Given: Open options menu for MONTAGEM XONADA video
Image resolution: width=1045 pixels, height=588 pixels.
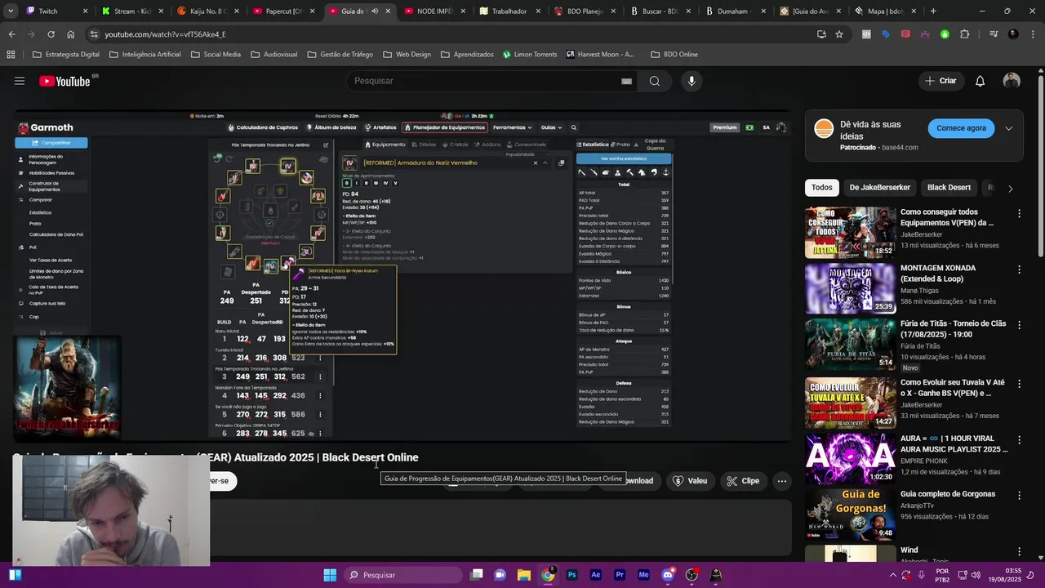Looking at the screenshot, I should (x=1019, y=269).
